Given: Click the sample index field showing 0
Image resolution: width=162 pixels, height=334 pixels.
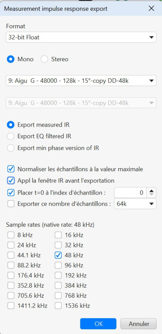Looking at the screenshot, I should (x=130, y=193).
